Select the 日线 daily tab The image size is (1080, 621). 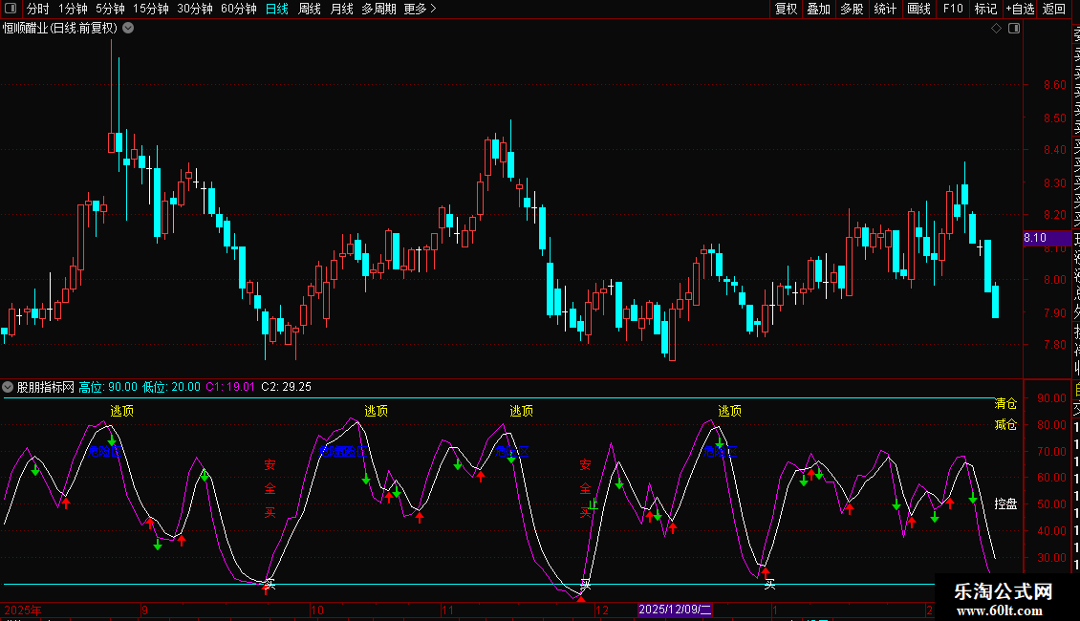pos(277,9)
